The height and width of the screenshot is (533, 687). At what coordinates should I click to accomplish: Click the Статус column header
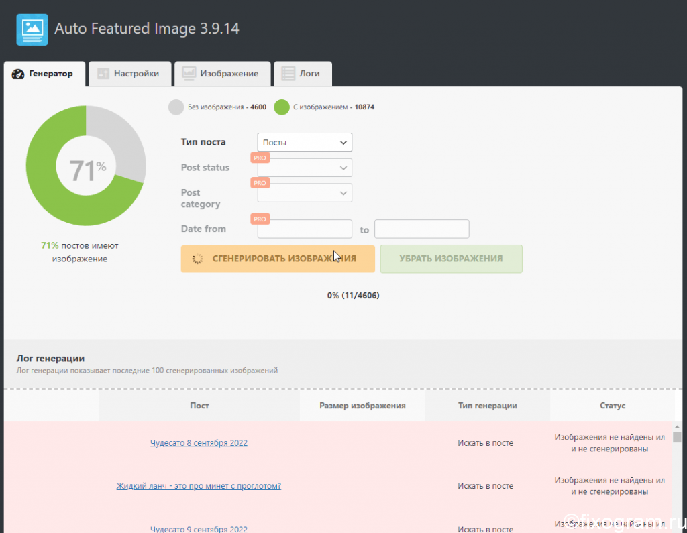[x=613, y=406]
